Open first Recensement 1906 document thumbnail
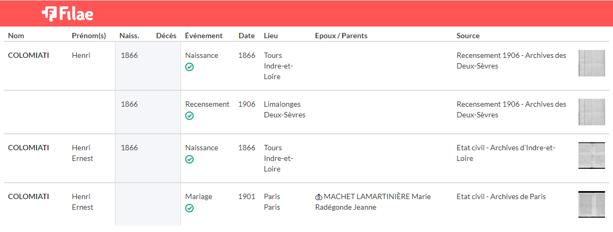This screenshot has width=613, height=232. tap(592, 63)
